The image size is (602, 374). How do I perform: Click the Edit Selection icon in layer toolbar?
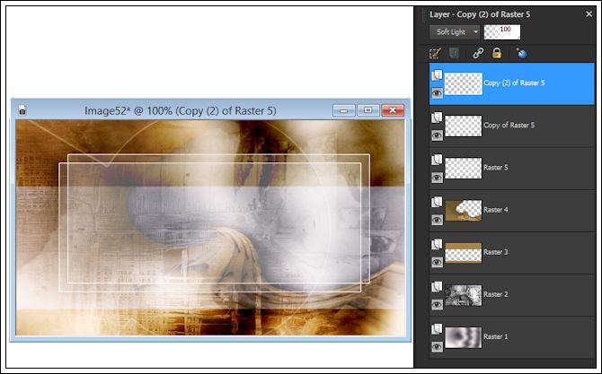click(x=435, y=53)
